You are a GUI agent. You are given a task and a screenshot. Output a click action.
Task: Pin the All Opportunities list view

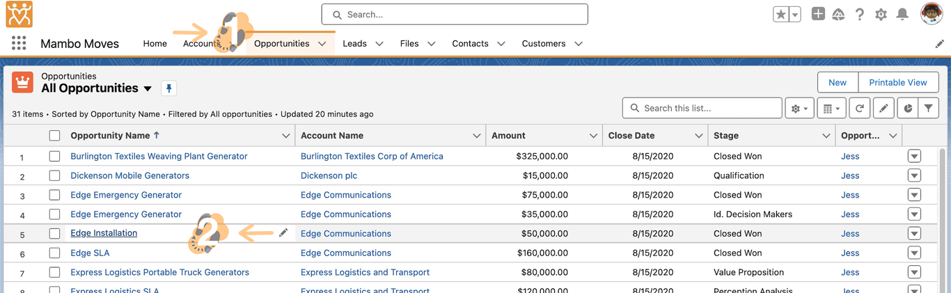click(168, 88)
